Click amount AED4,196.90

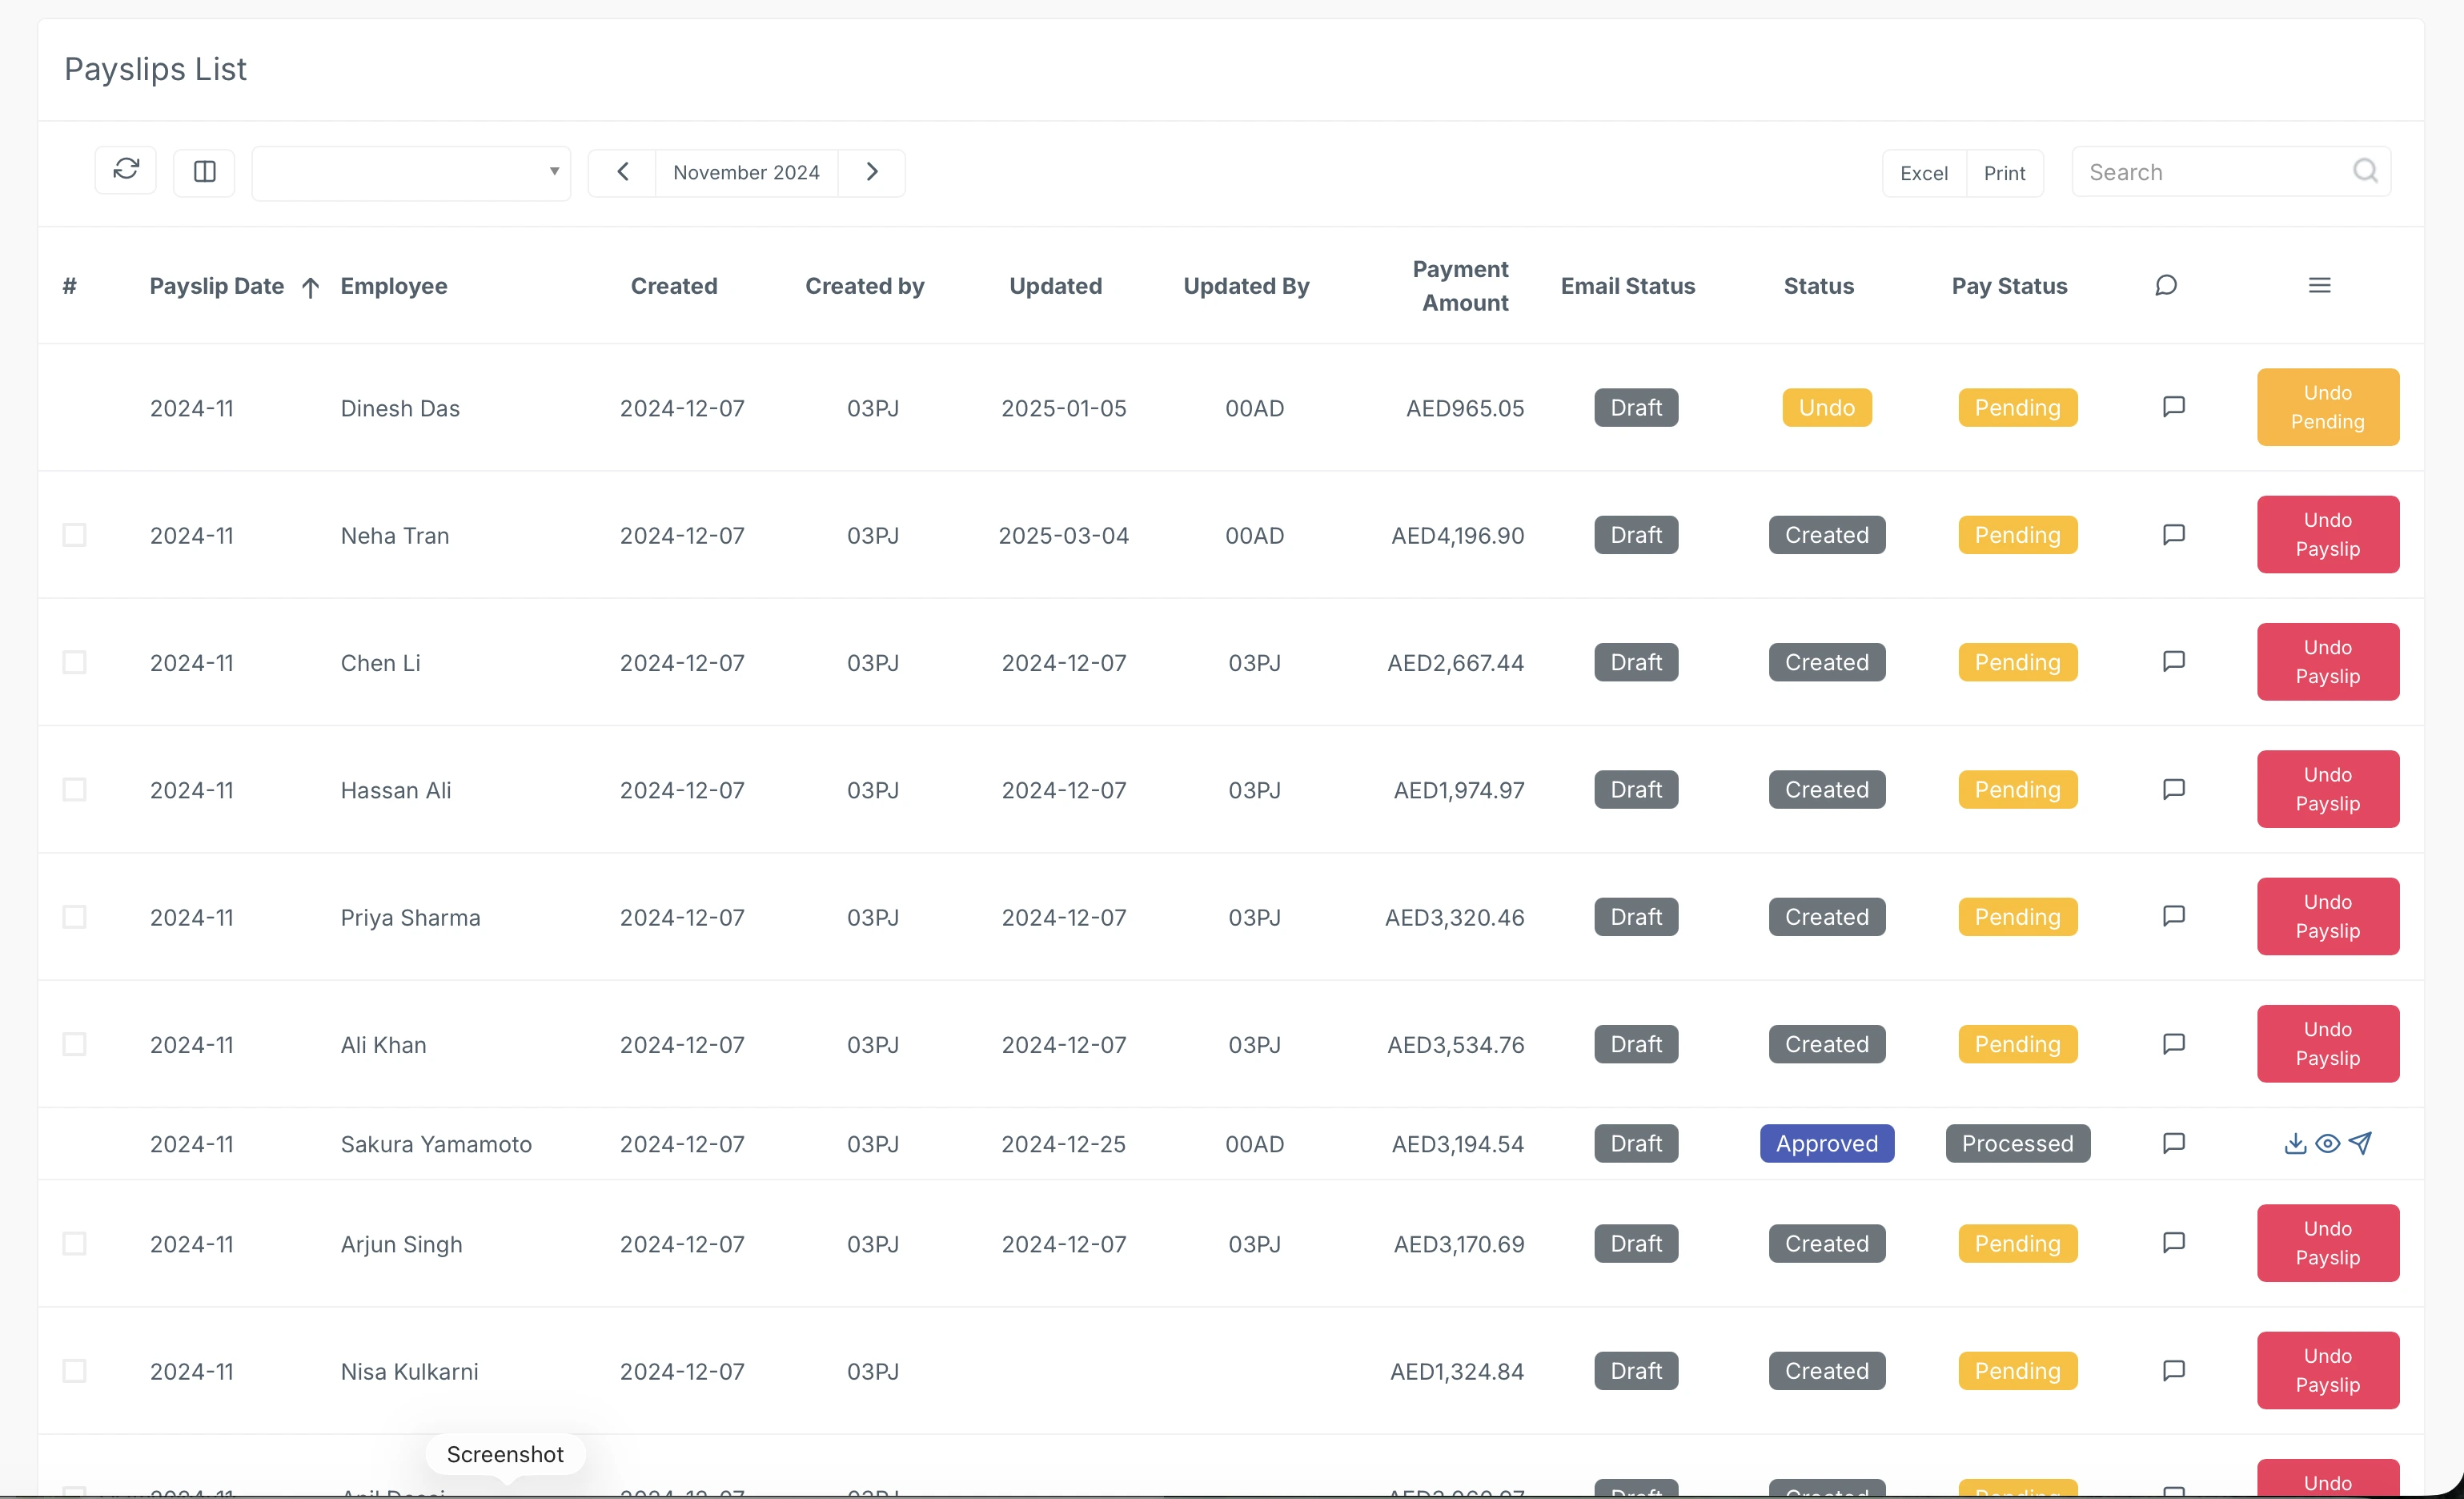(x=1458, y=535)
